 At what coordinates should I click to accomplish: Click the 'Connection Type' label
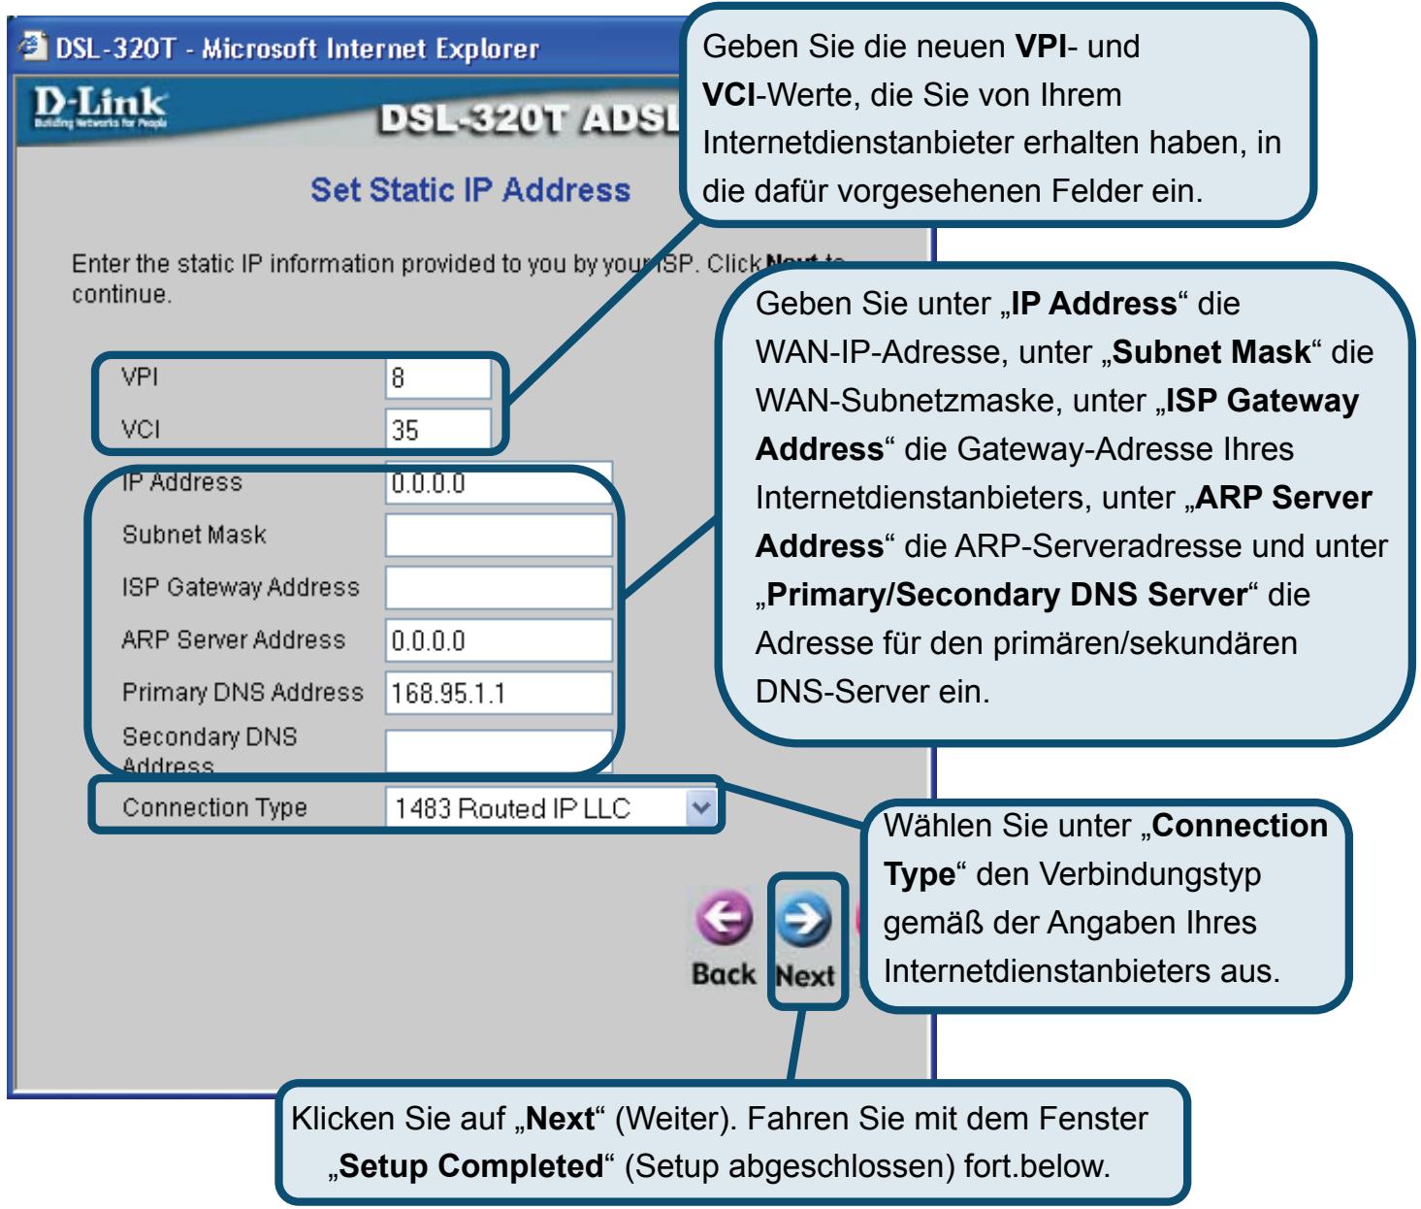[x=214, y=807]
